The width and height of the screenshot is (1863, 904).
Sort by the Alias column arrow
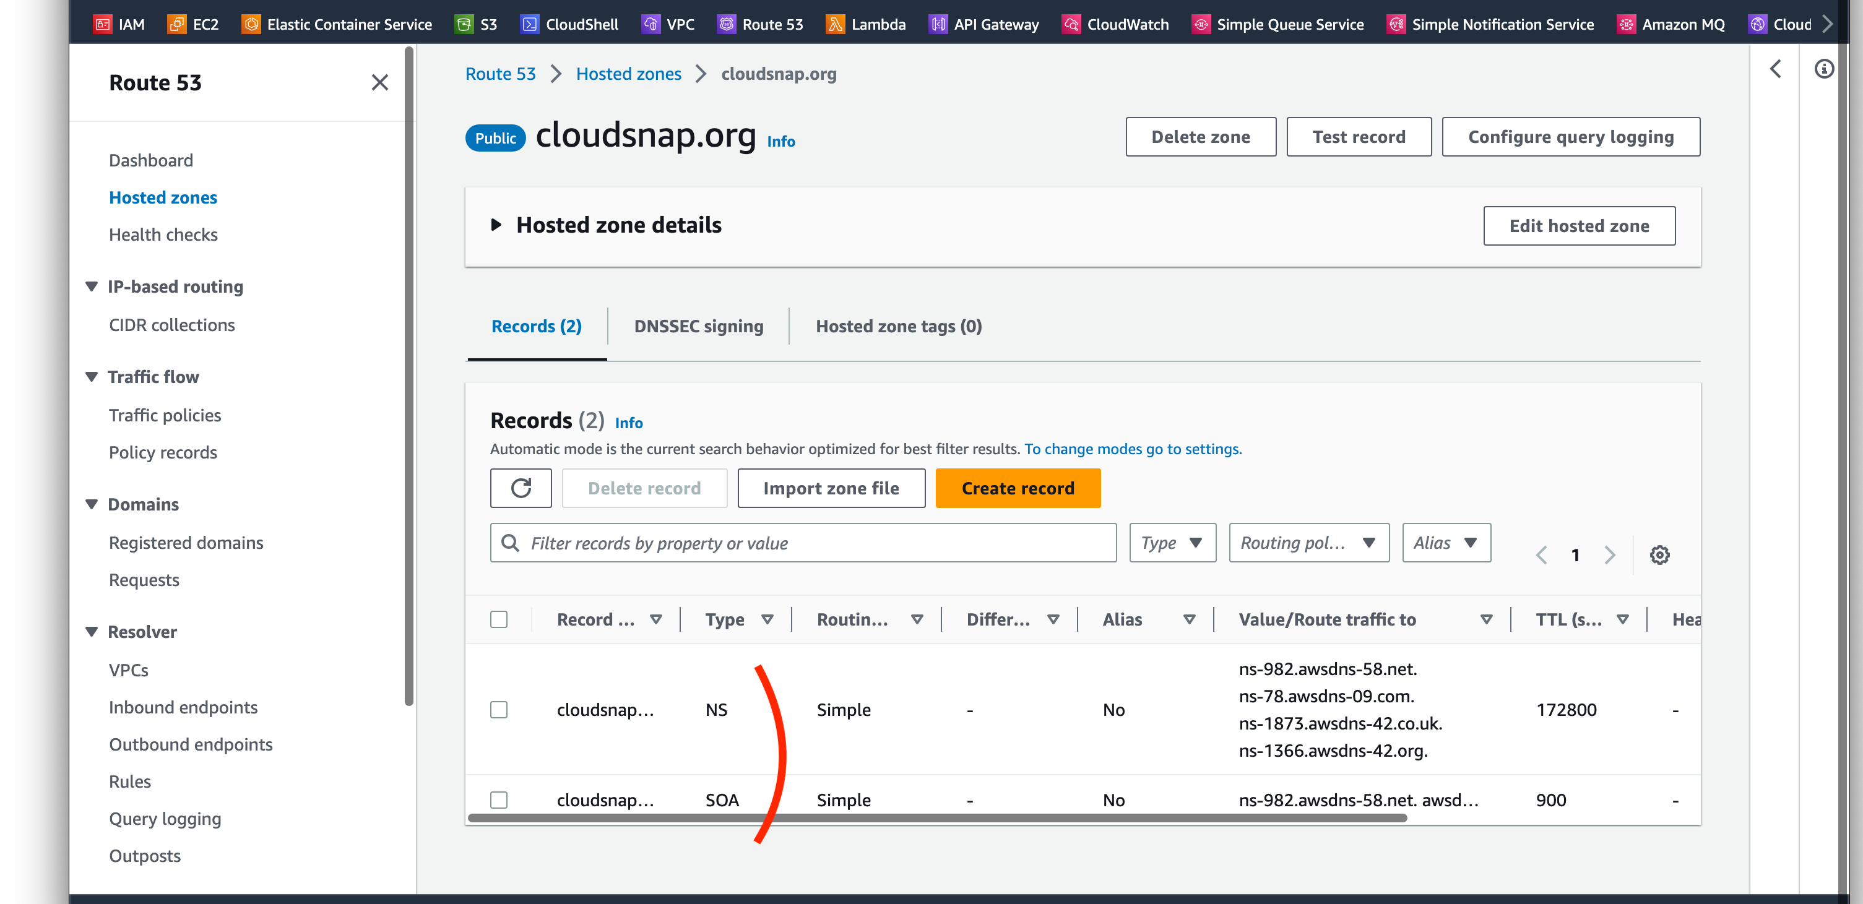click(x=1188, y=619)
